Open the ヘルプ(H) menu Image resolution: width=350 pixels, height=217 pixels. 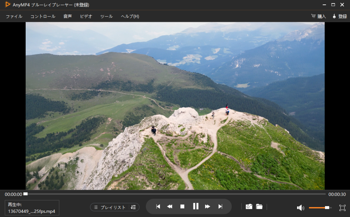coord(130,16)
